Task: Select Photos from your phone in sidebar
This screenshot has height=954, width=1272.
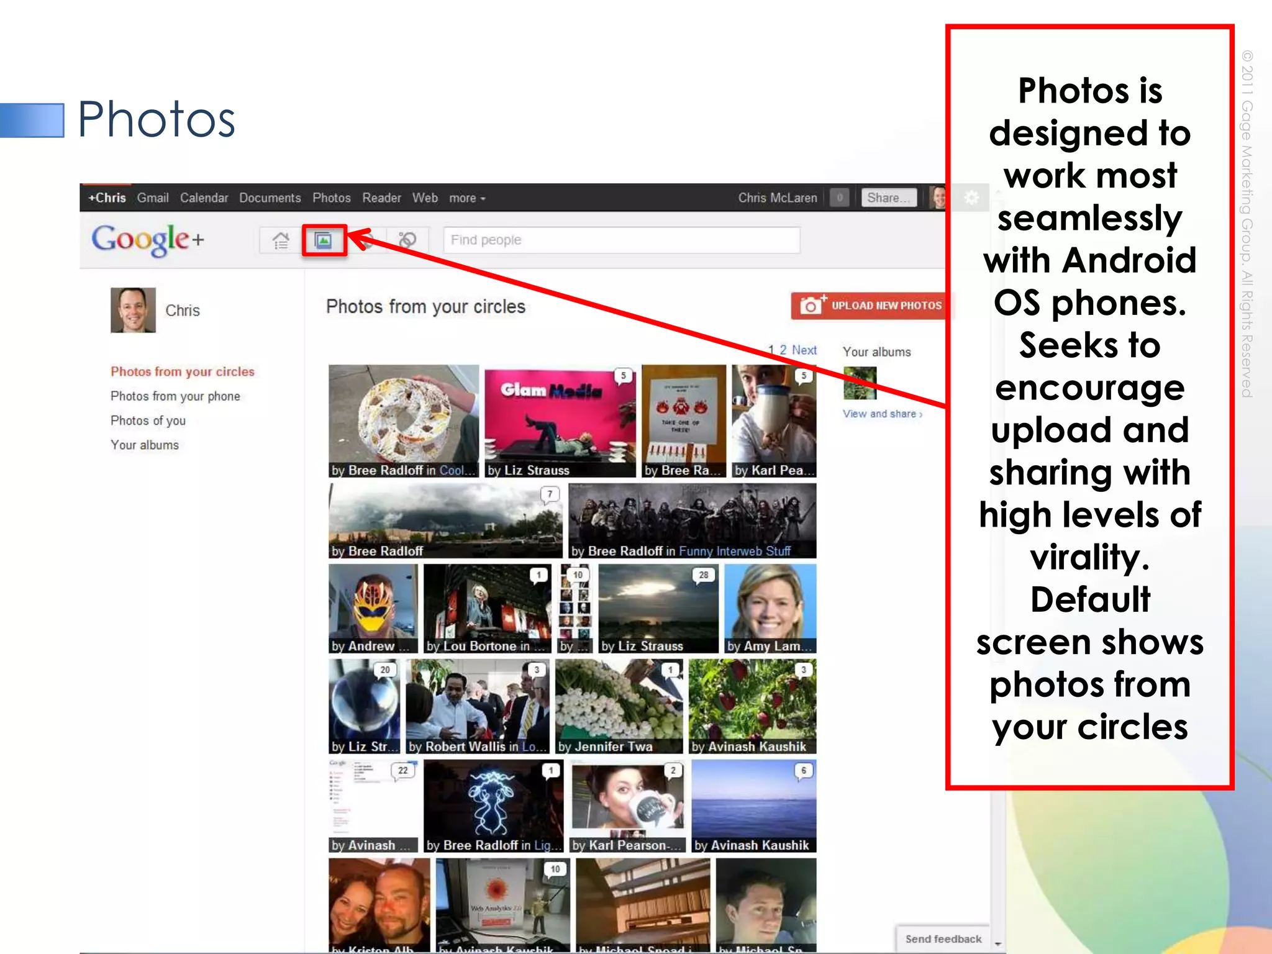Action: coord(175,396)
